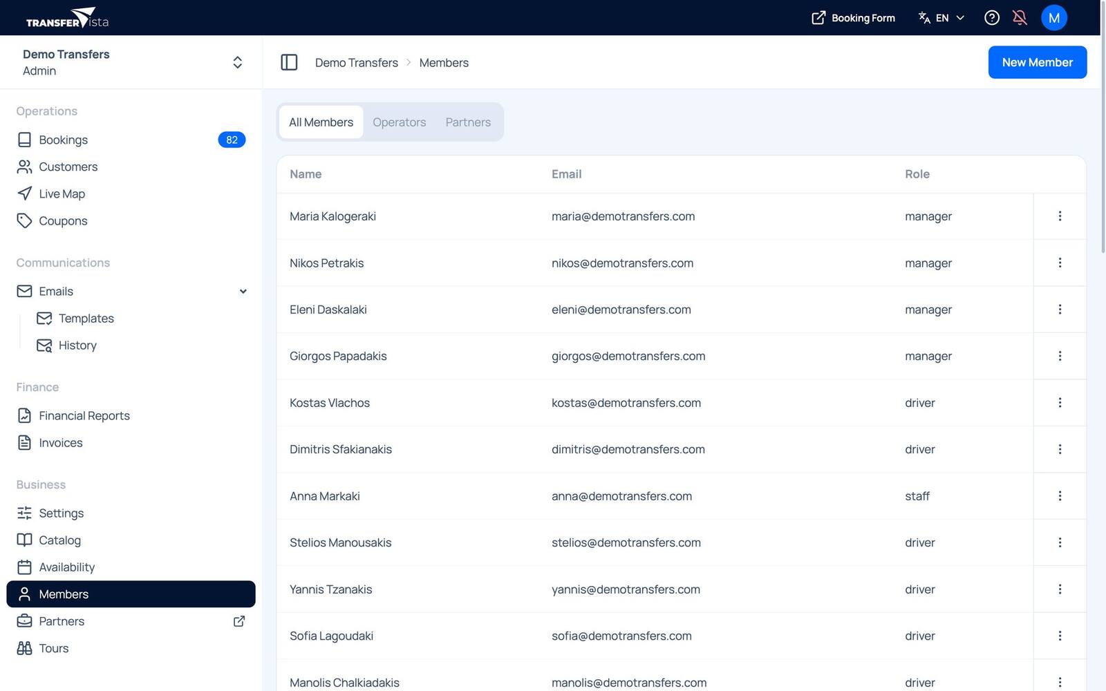Open the Availability page

131,567
